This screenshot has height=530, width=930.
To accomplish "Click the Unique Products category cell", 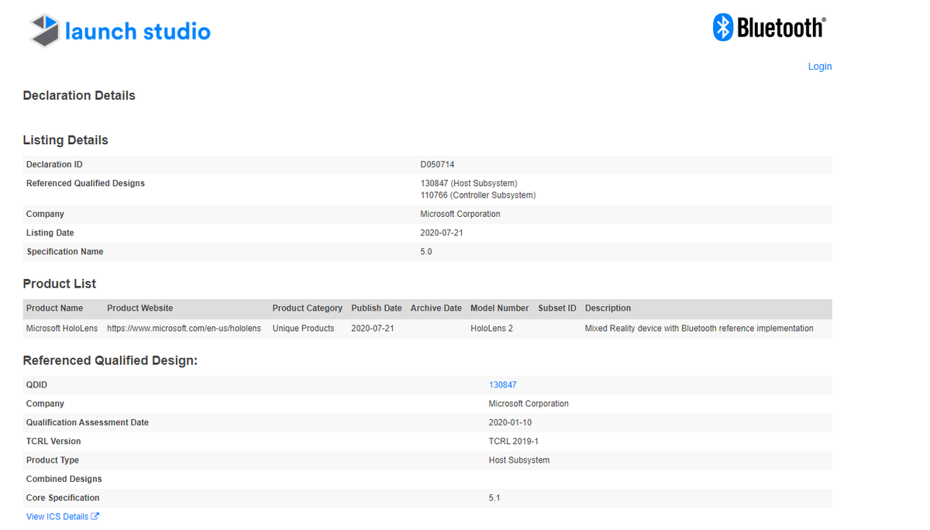I will (x=304, y=329).
